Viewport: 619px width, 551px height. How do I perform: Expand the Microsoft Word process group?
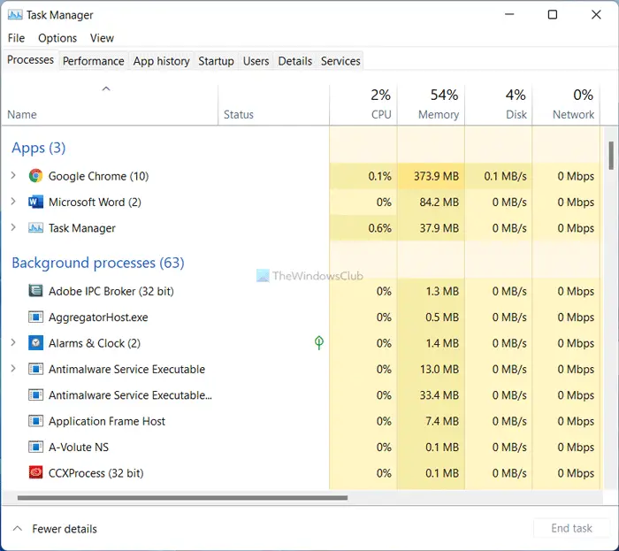13,202
